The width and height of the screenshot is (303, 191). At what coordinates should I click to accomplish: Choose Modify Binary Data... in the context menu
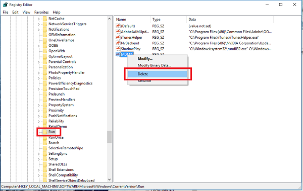pos(155,65)
